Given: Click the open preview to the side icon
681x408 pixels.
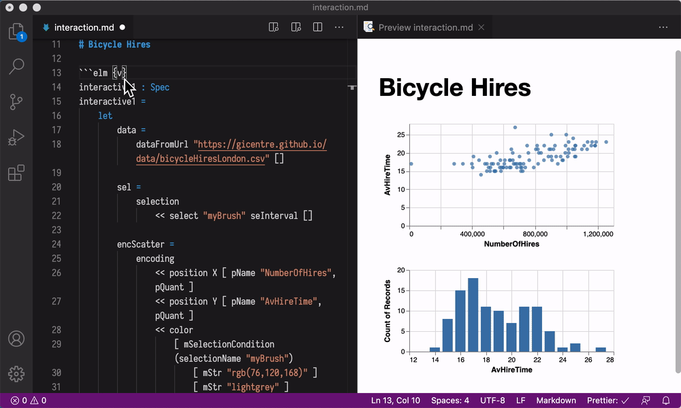Looking at the screenshot, I should click(274, 27).
